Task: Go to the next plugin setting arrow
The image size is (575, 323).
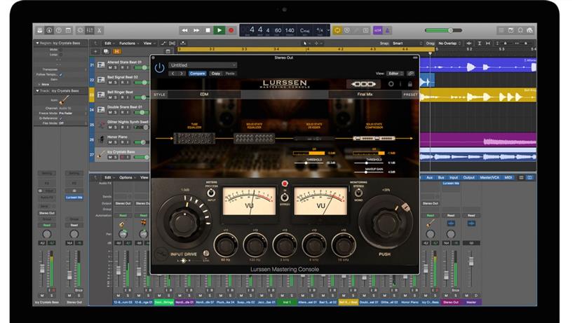Action: pyautogui.click(x=182, y=74)
